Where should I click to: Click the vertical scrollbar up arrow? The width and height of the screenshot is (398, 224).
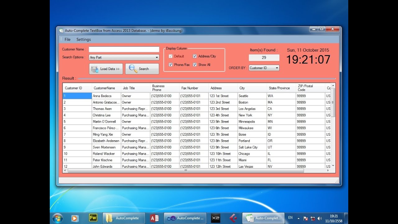tap(333, 86)
